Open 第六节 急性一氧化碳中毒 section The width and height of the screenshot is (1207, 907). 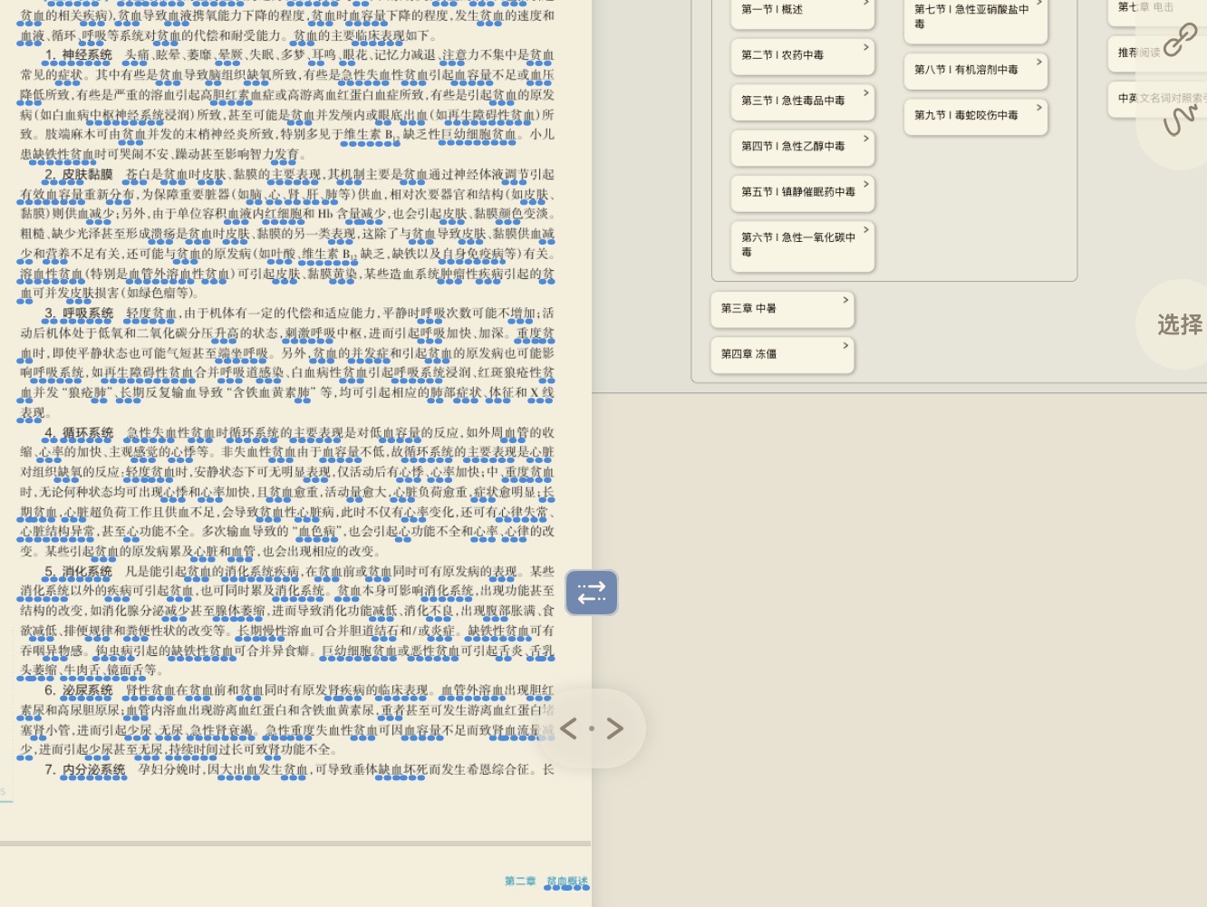[802, 245]
